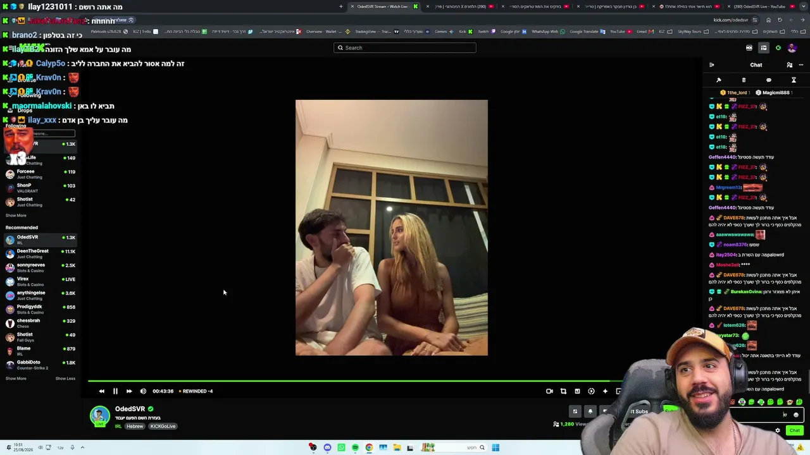810x455 pixels.
Task: Open the chat users list icon
Action: 789,64
